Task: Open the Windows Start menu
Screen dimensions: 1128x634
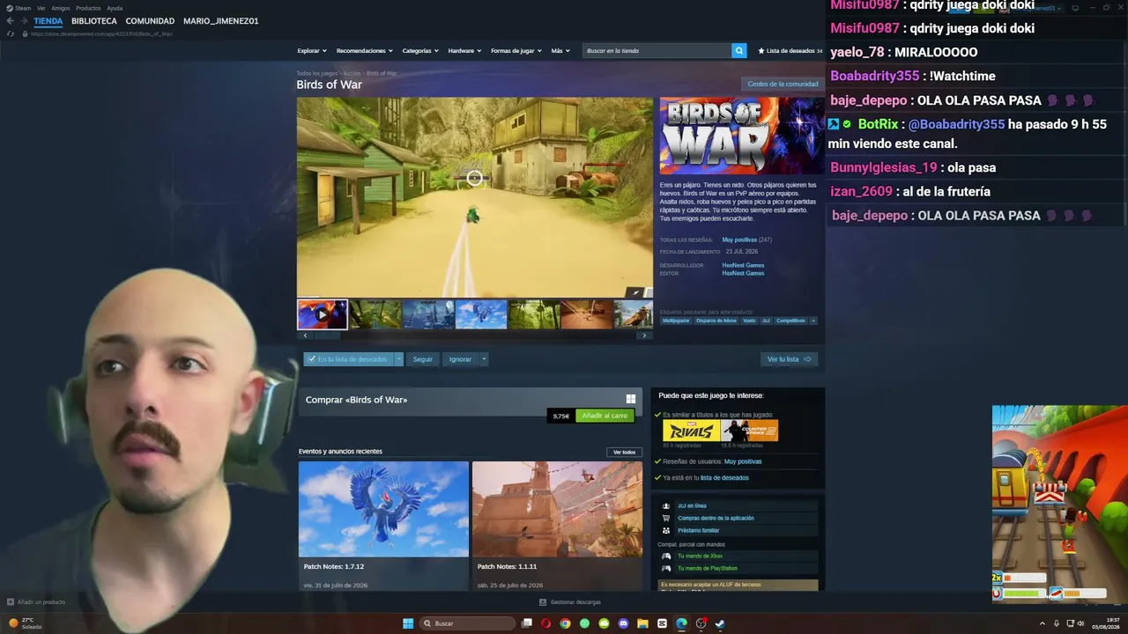Action: [x=408, y=623]
